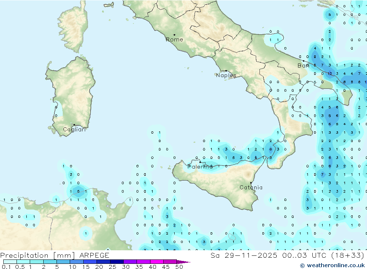Click the Bari city label
367x269 pixels.
coord(304,66)
